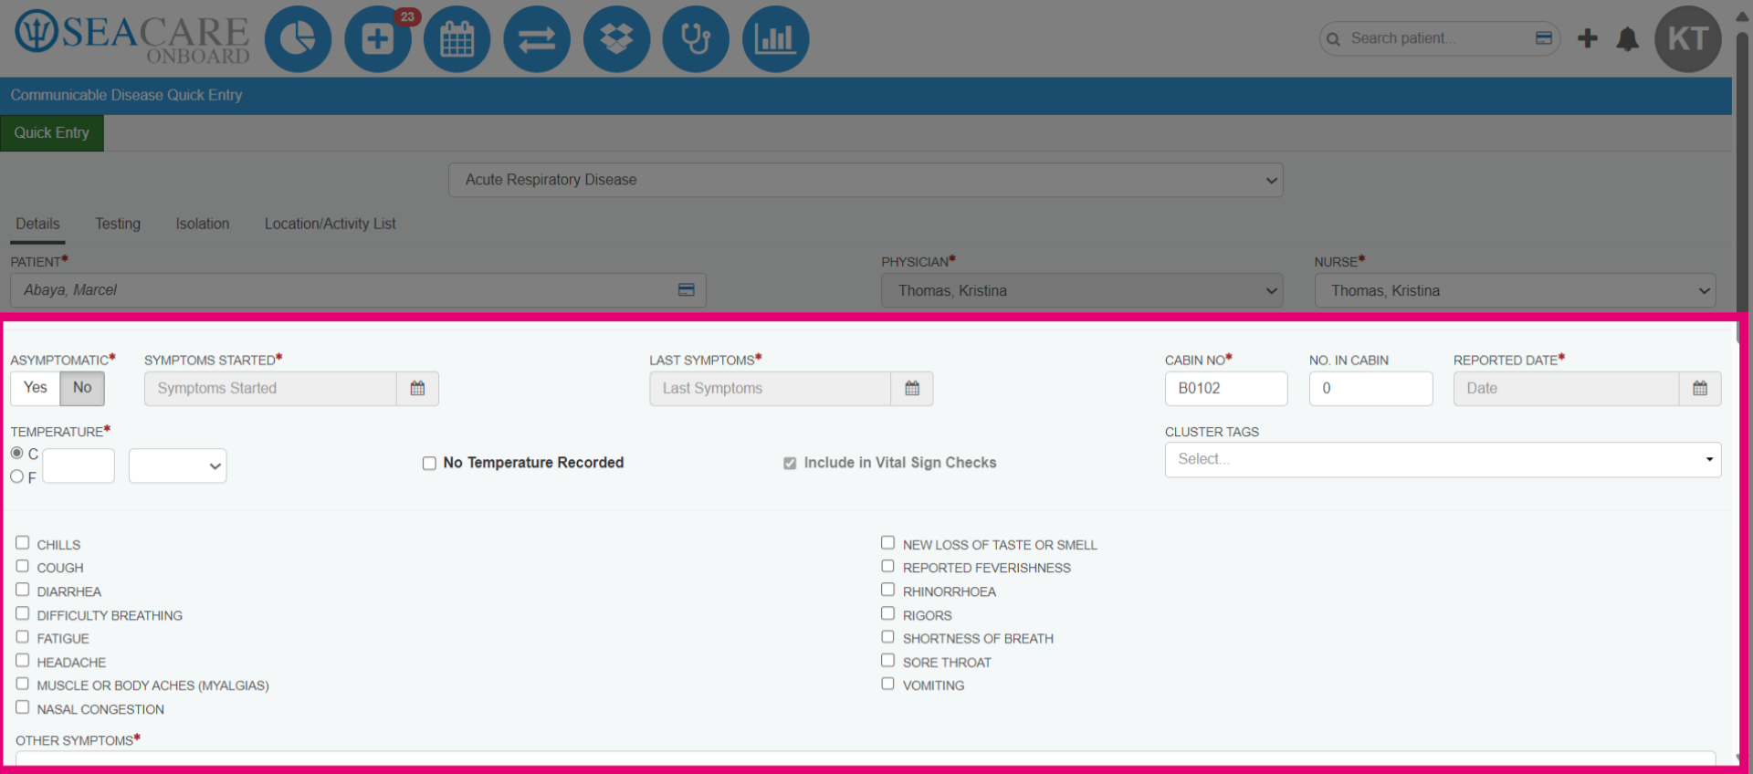Click the Cabin No field B0102

1226,388
